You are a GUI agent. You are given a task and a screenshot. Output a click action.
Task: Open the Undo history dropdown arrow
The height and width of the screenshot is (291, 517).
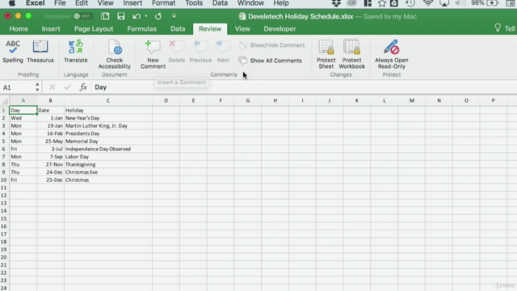click(146, 16)
